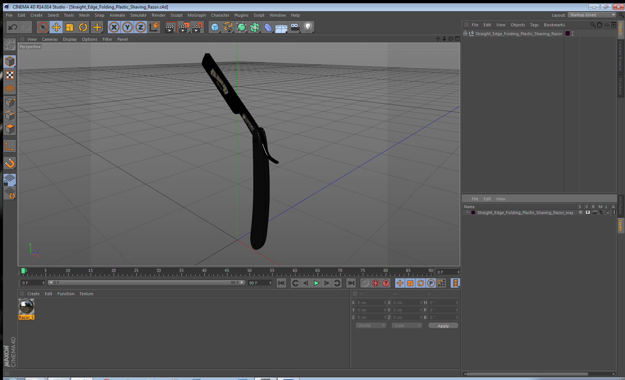This screenshot has width=625, height=380.
Task: Switch the coordinate system icon
Action: (154, 27)
